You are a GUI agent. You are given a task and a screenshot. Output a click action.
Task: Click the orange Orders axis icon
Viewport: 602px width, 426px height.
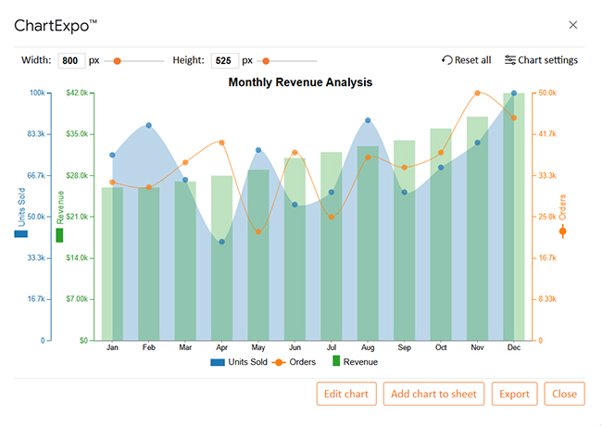point(562,232)
